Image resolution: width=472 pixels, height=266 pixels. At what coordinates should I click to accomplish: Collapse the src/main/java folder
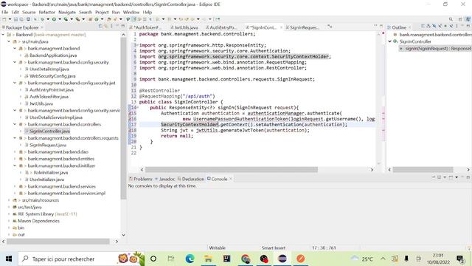tap(9, 41)
